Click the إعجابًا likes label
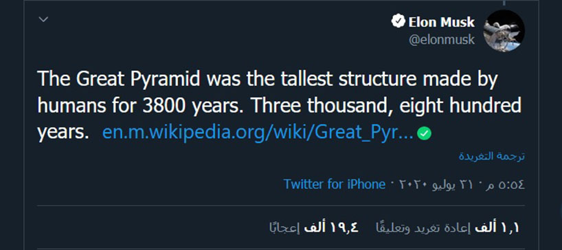 (x=285, y=228)
